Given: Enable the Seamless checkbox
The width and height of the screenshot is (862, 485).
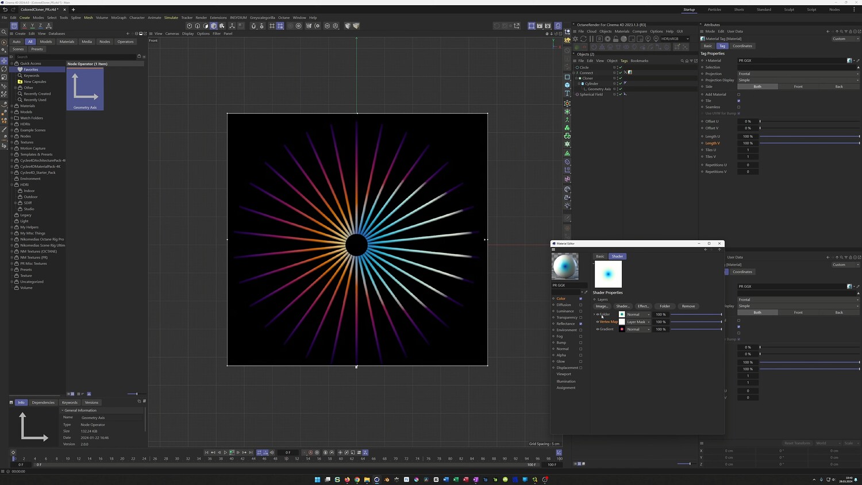Looking at the screenshot, I should pyautogui.click(x=738, y=107).
